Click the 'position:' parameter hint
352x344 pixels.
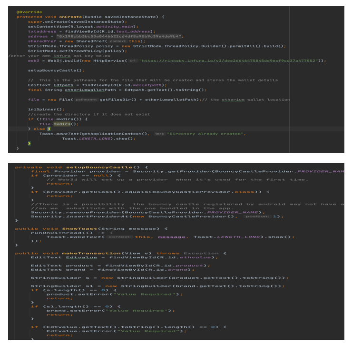point(257,216)
